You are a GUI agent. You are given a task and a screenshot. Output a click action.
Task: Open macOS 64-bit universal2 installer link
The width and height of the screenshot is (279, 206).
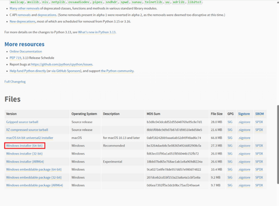[x=30, y=138]
